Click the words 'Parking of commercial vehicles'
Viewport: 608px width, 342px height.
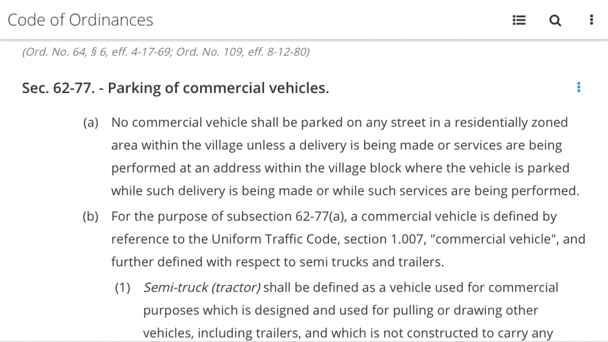coord(218,88)
